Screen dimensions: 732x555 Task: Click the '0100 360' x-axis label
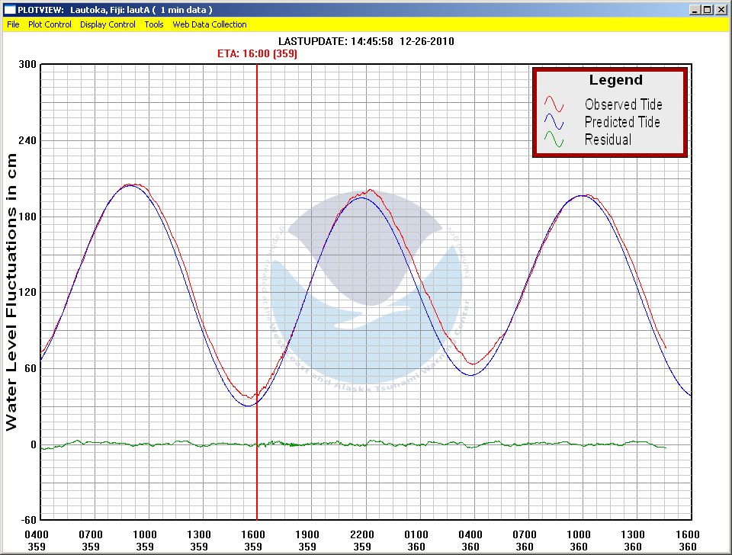click(x=416, y=541)
